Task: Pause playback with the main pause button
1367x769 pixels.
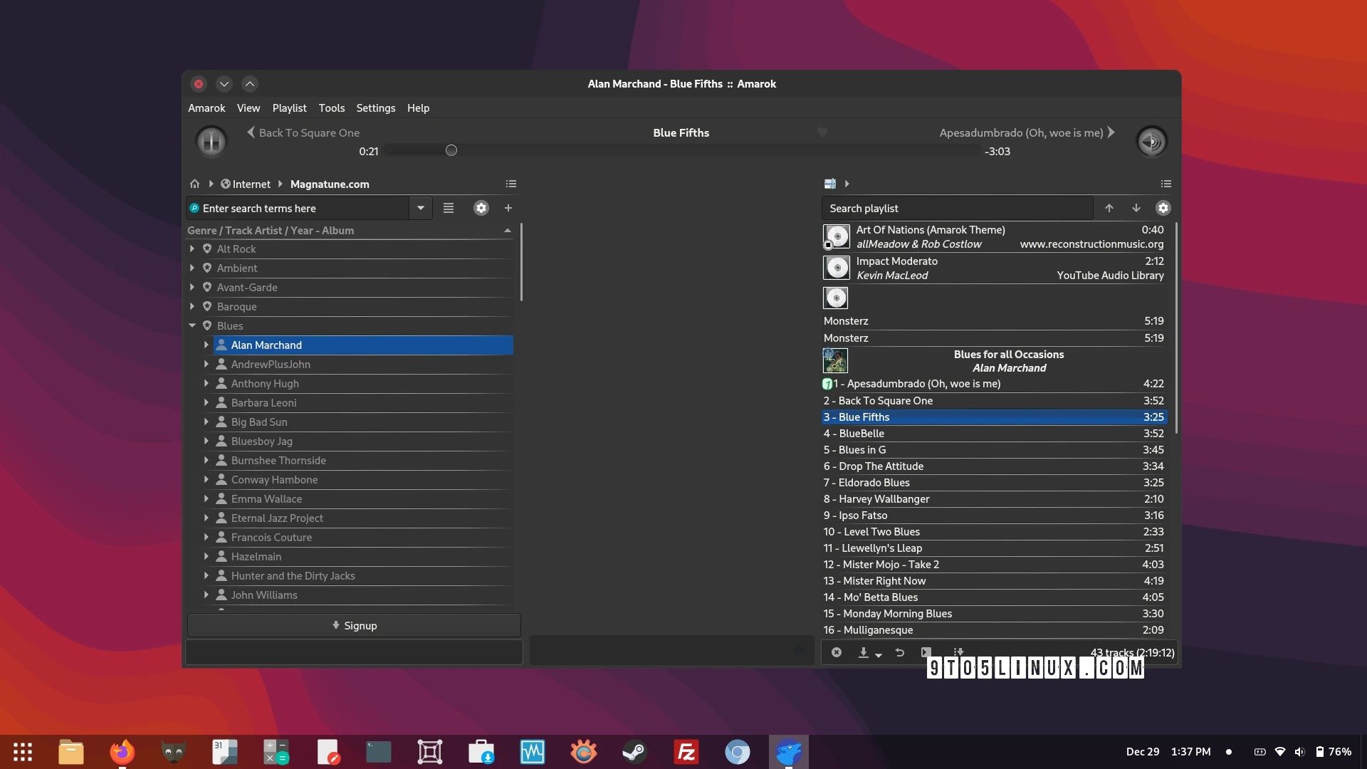Action: tap(211, 142)
